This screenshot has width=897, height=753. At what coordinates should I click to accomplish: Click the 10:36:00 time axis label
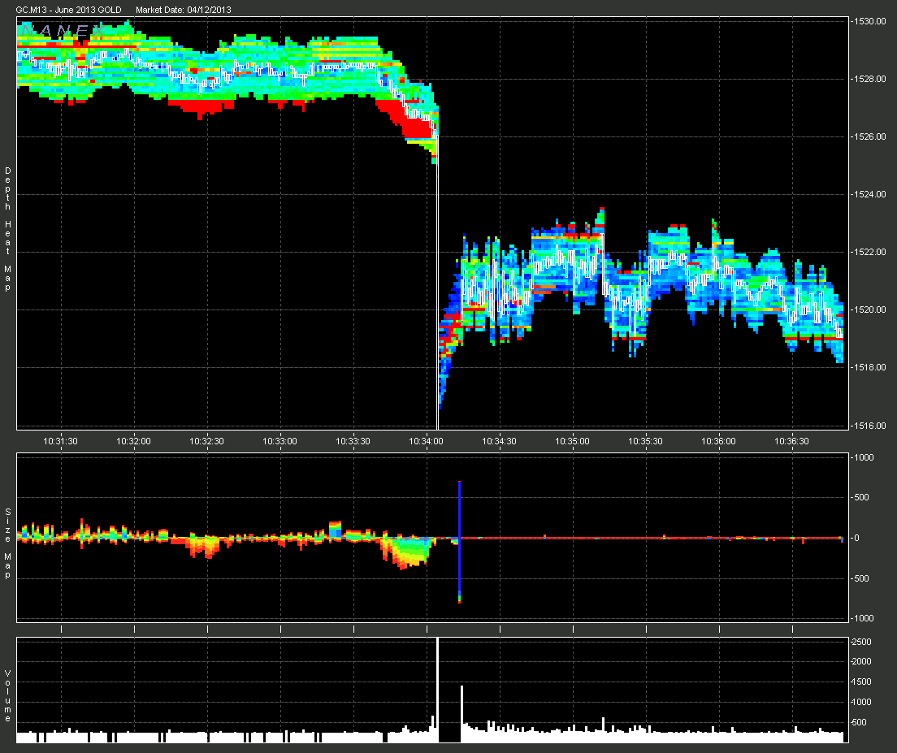point(719,441)
